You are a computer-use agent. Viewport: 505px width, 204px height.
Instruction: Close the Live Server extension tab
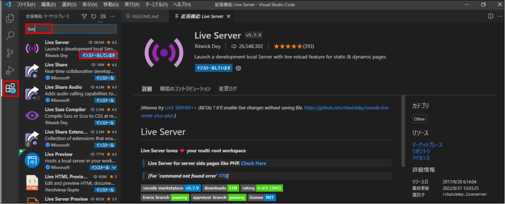click(x=228, y=16)
